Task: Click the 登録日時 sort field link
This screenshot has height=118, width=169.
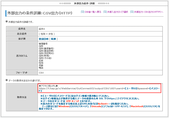Action: pyautogui.click(x=44, y=39)
